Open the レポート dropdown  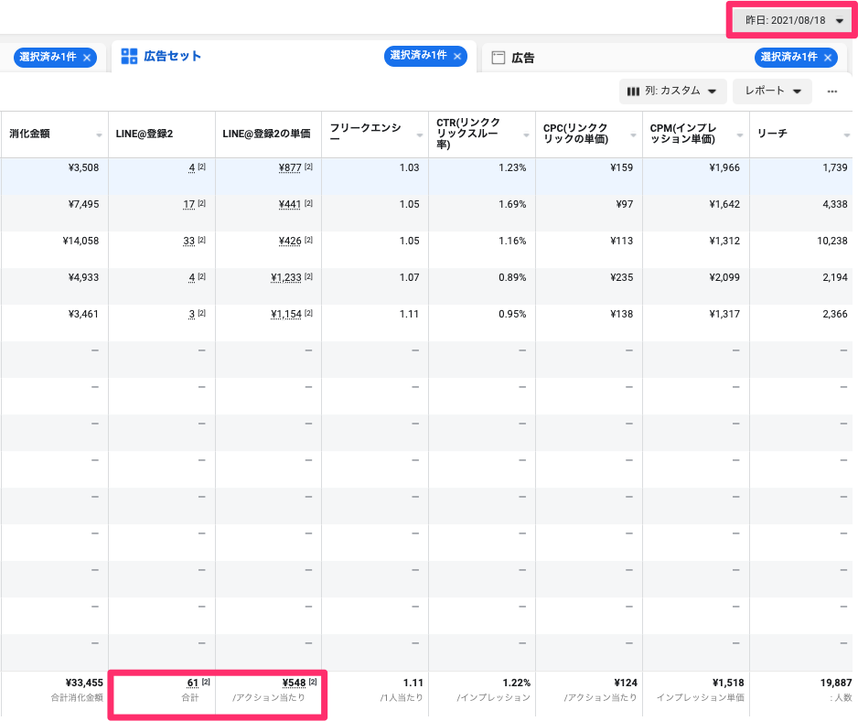point(772,91)
